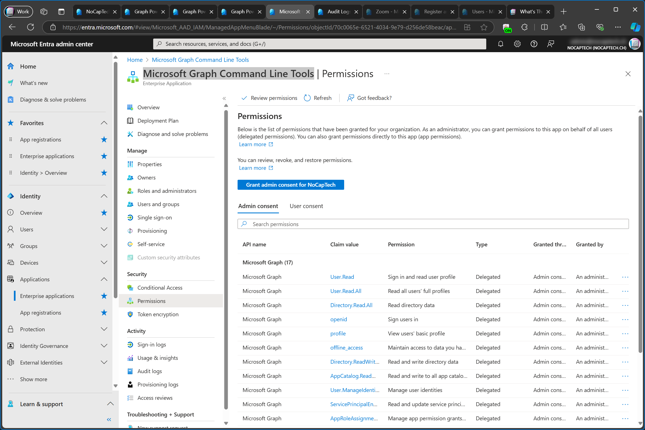Screen dimensions: 645x430
Task: Open Usage & insights
Action: pos(157,358)
